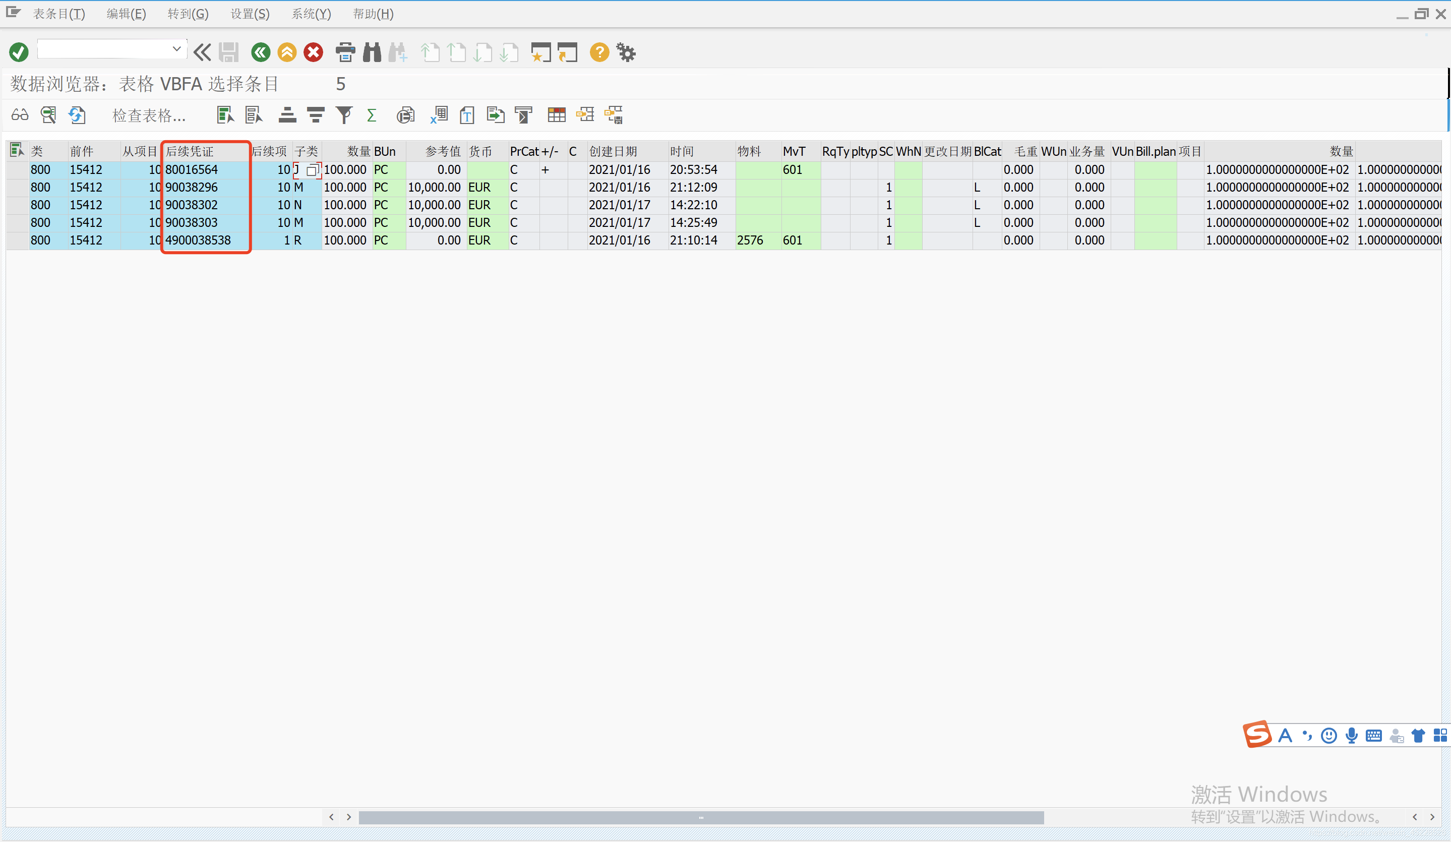Click the Print icon in the toolbar
Screen dimensions: 1451x842
click(x=345, y=52)
